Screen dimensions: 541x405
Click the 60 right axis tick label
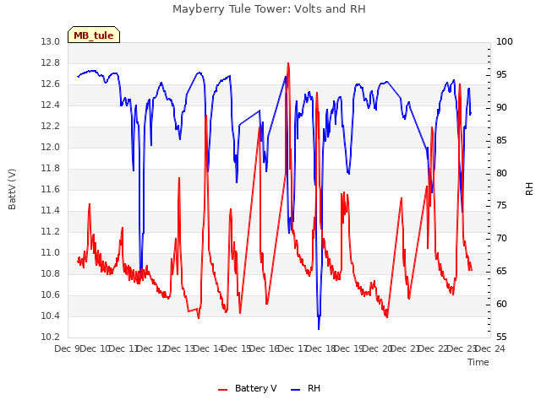coord(501,304)
